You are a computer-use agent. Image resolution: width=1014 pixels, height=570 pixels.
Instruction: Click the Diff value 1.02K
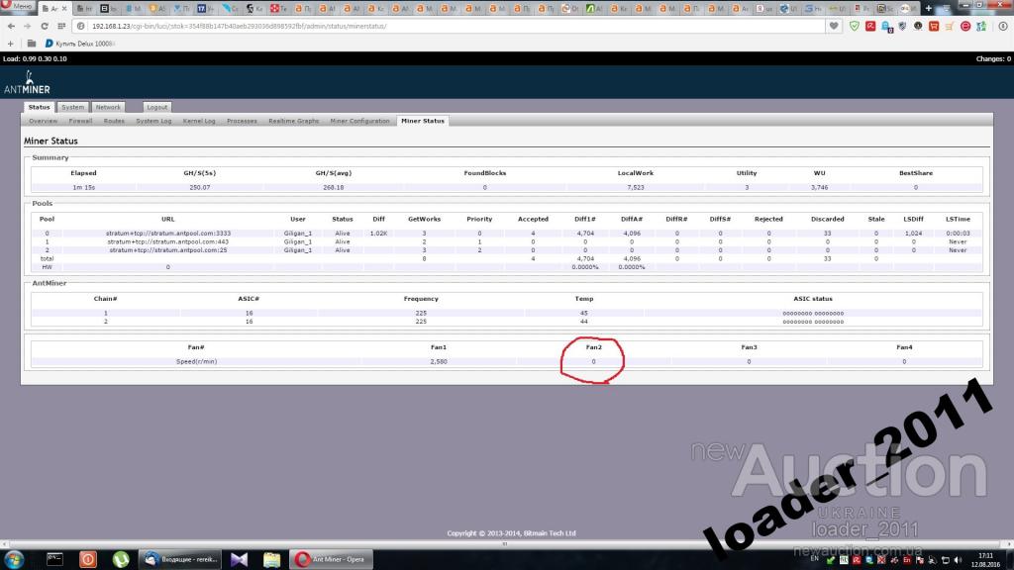[x=379, y=234]
